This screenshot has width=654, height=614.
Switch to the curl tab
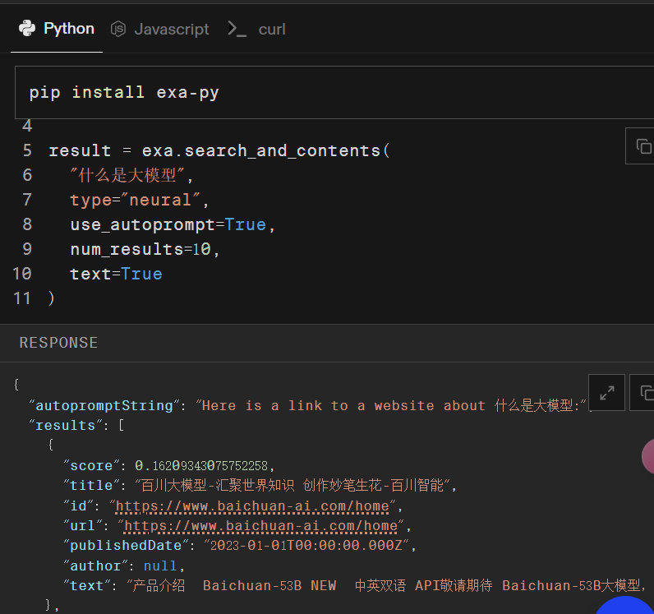(257, 30)
